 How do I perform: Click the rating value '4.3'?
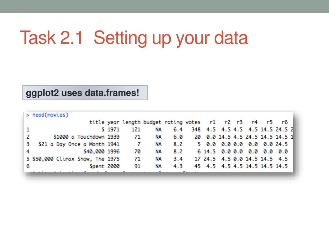[x=178, y=166]
